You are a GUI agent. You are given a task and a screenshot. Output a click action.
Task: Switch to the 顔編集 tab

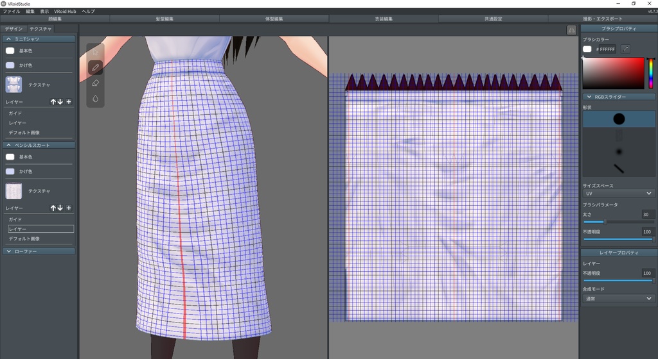pyautogui.click(x=55, y=19)
